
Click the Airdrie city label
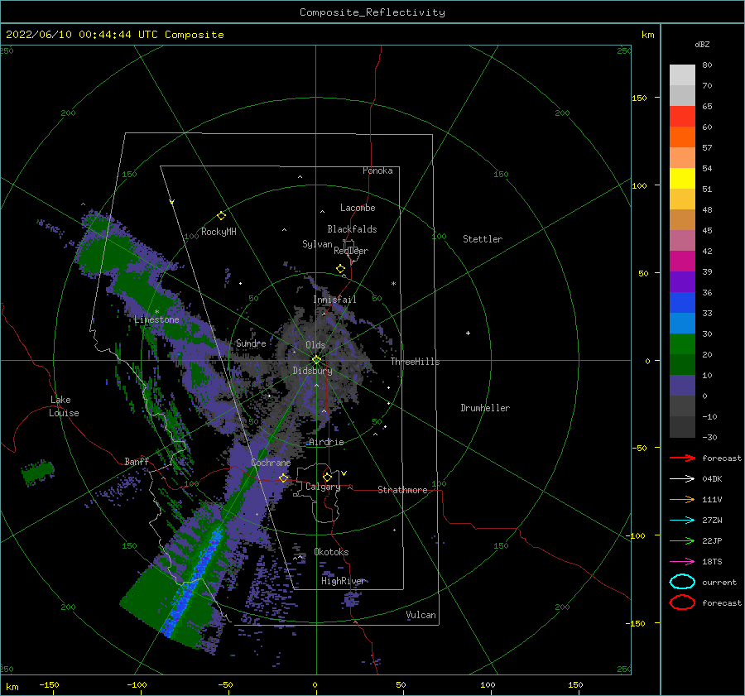[326, 442]
